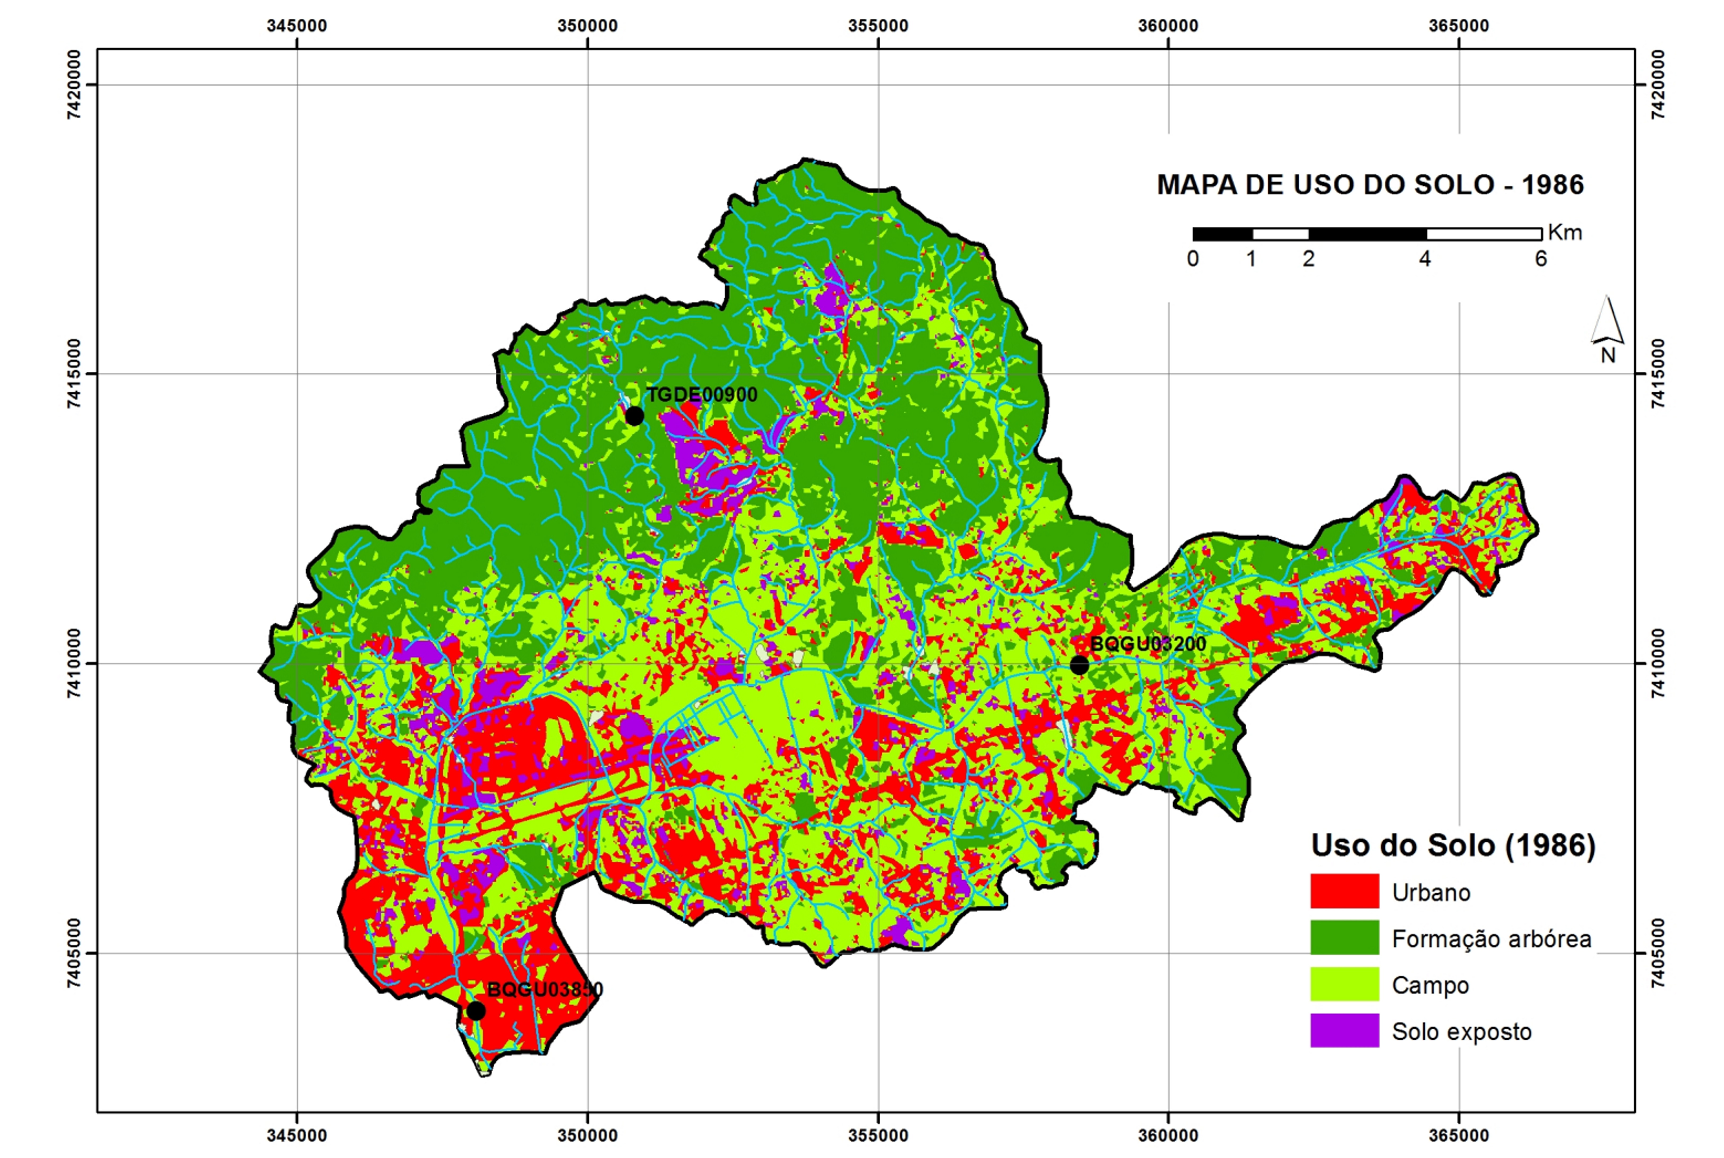1724x1158 pixels.
Task: Click the TGDE00900 text label
Action: pyautogui.click(x=701, y=395)
